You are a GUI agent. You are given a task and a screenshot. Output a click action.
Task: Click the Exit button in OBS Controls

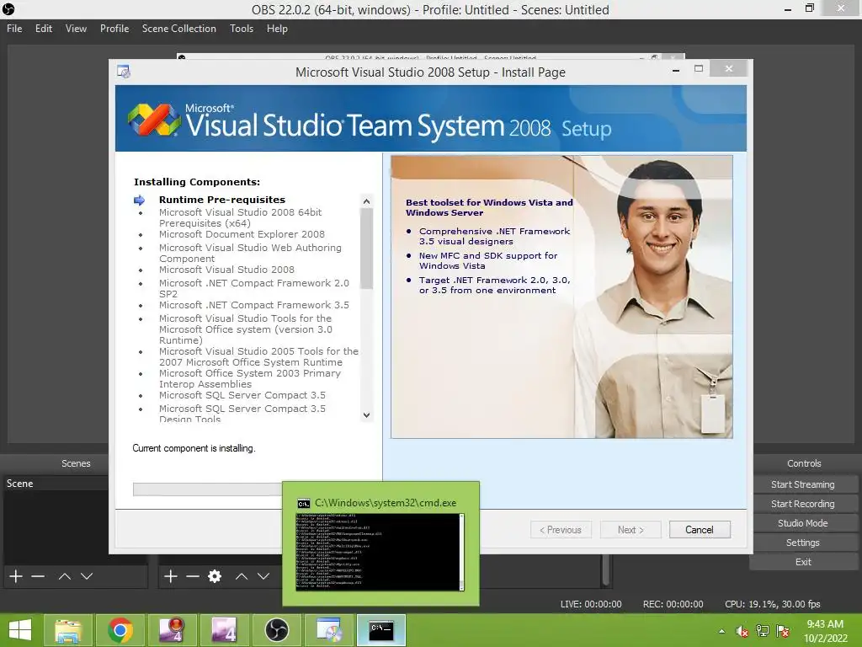[x=802, y=562]
